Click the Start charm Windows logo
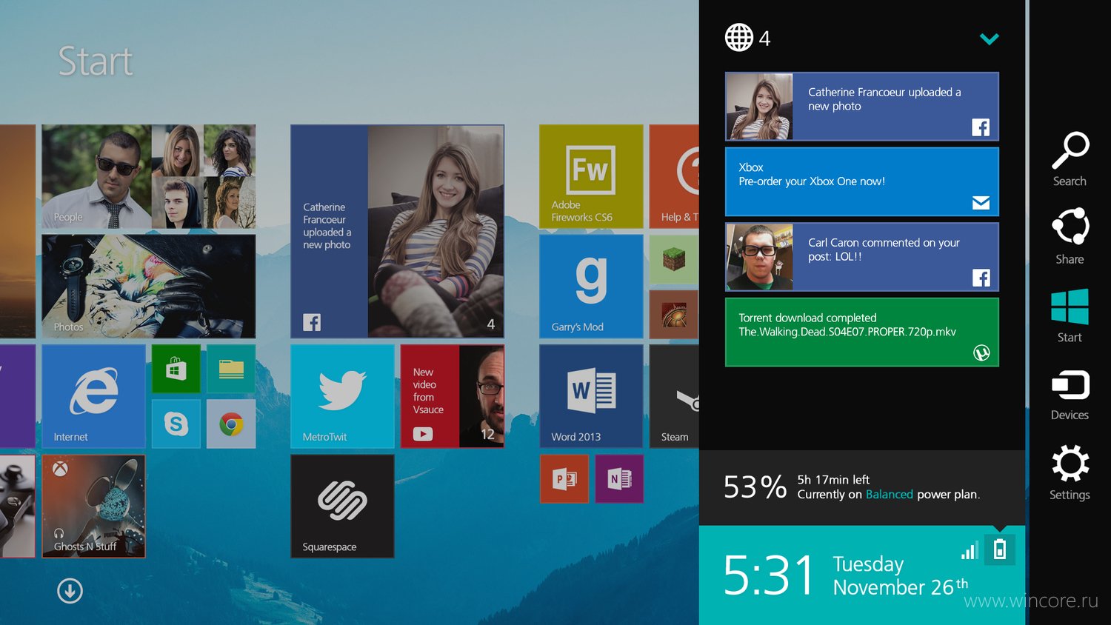Screen dimensions: 1111x625 [1070, 307]
